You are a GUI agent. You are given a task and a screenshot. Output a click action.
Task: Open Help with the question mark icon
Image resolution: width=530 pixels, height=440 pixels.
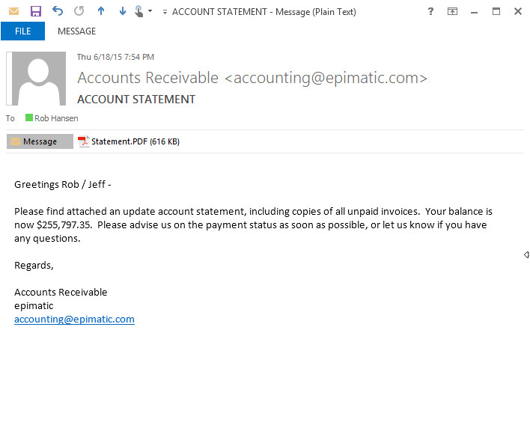pyautogui.click(x=430, y=11)
